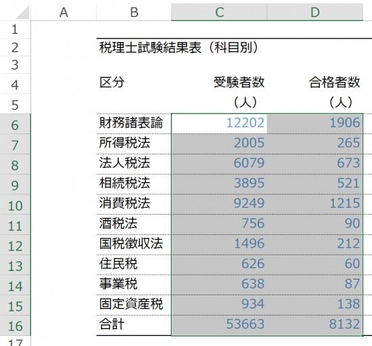Click the 受験者数 header cell

(x=219, y=84)
